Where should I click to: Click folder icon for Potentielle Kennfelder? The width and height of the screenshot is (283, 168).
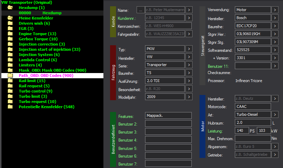coord(10,107)
